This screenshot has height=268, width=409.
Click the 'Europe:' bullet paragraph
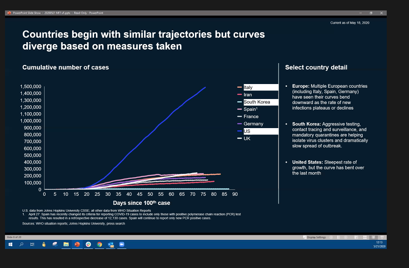click(x=330, y=97)
